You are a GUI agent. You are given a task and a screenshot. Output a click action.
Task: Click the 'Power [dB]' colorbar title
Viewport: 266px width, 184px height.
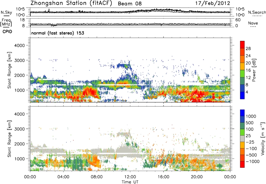click(x=254, y=70)
